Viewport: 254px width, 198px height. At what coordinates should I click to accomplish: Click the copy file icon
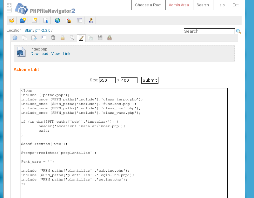click(24, 38)
